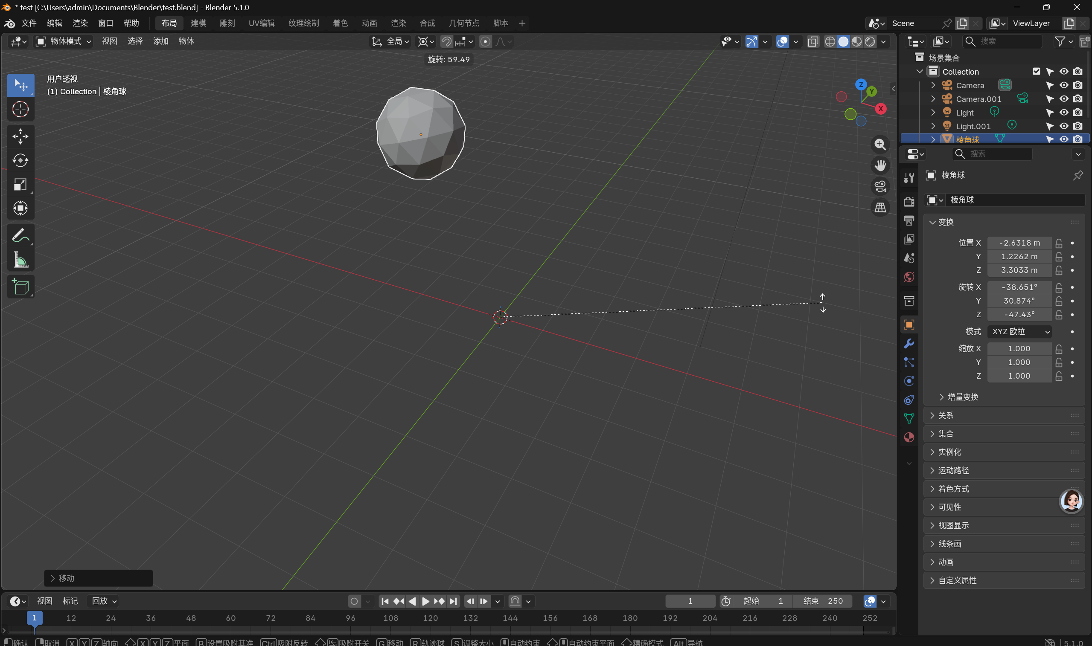Expand the 关系 panel

coord(946,415)
